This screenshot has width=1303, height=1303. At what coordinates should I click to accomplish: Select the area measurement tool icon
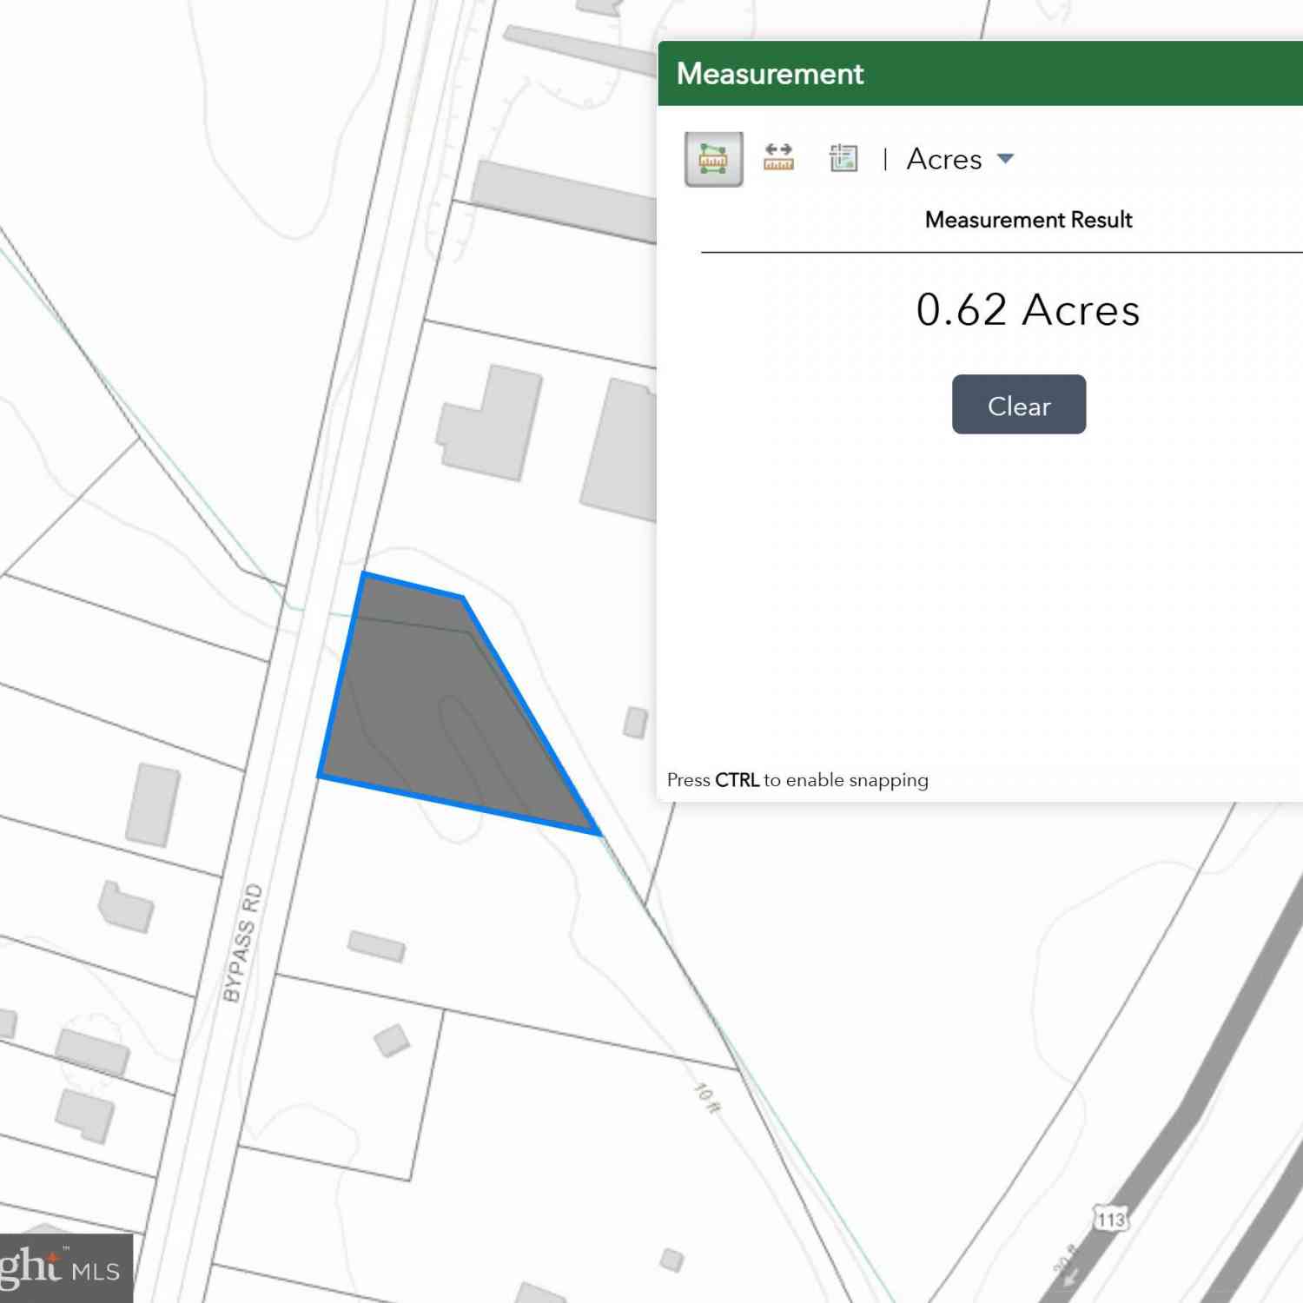click(x=713, y=159)
